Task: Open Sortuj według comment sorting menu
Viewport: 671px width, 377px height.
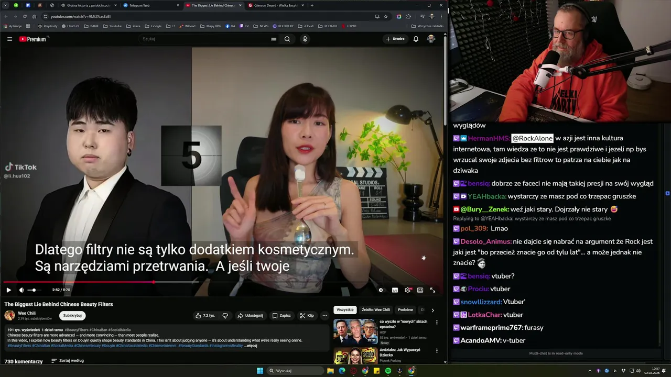Action: click(x=68, y=361)
